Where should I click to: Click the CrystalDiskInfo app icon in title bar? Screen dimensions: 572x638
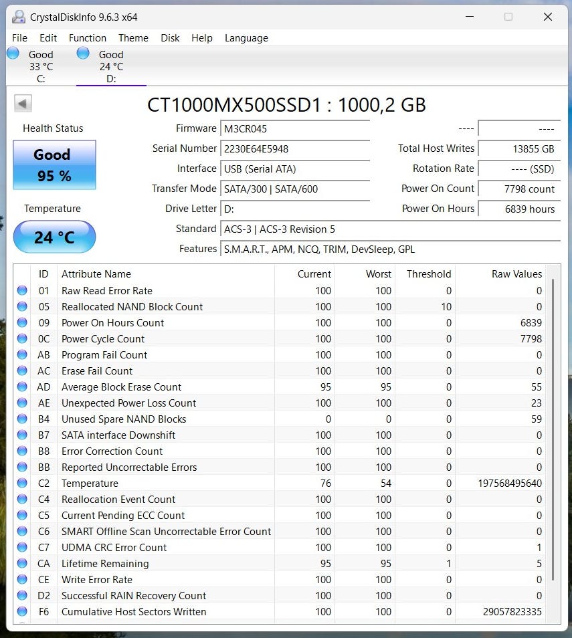pos(18,17)
